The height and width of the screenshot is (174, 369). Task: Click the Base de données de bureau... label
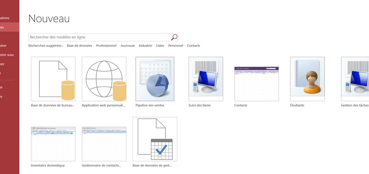[53, 105]
